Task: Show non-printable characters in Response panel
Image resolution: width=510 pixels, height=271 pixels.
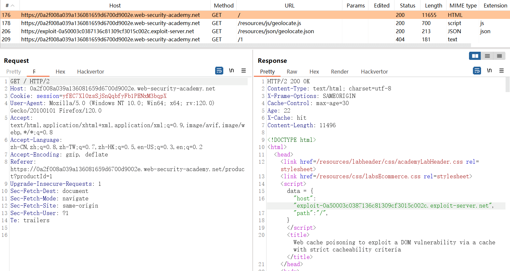Action: coord(489,71)
